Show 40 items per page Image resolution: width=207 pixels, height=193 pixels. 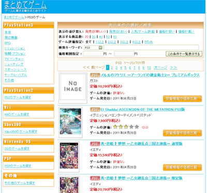pyautogui.click(x=101, y=37)
